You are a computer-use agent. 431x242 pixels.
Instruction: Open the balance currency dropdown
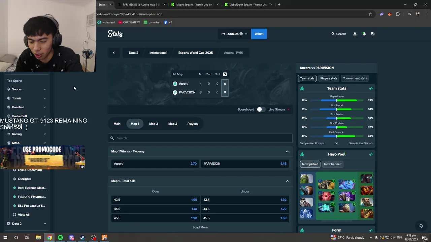click(x=235, y=34)
